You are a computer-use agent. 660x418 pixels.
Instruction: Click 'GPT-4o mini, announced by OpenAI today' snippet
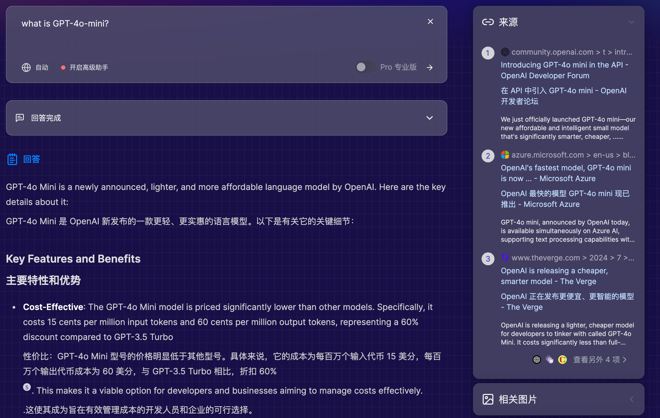(568, 230)
